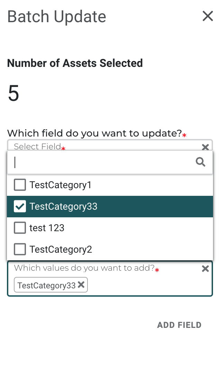Click the Batch Update panel title
This screenshot has height=366, width=222.
click(57, 17)
